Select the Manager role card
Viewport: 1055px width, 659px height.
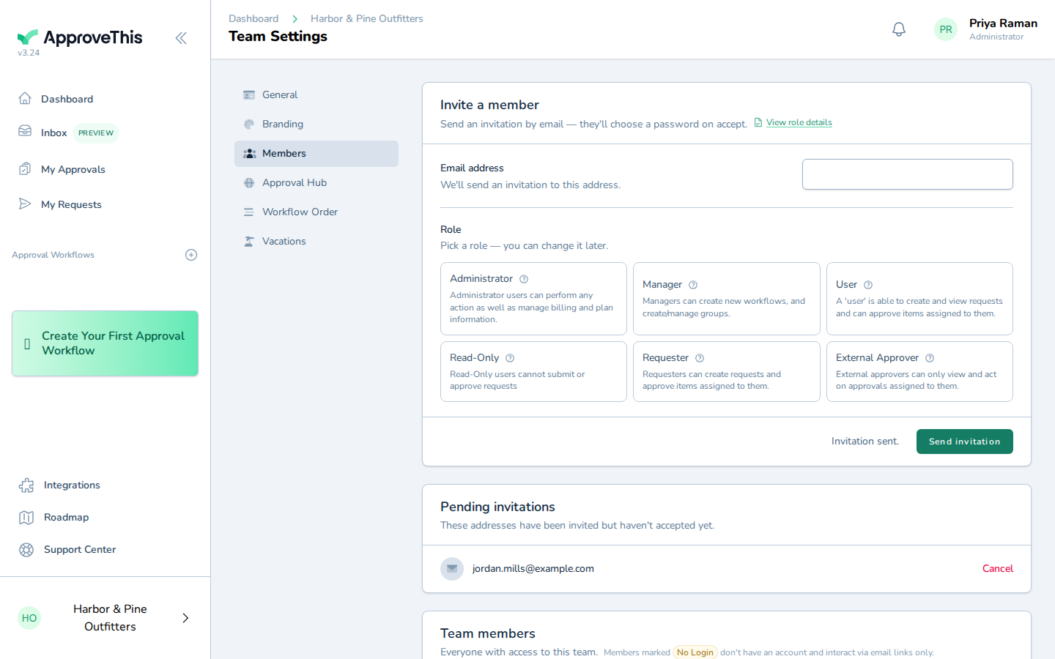click(x=727, y=299)
